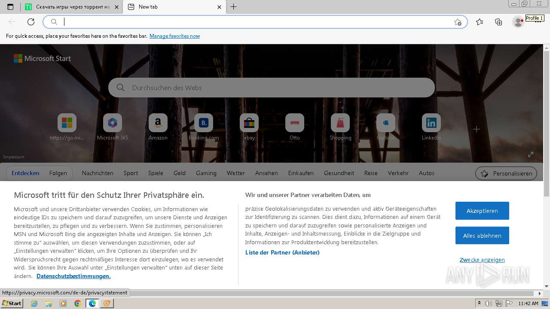This screenshot has height=309, width=550.
Task: Click the go back arrow
Action: tap(12, 22)
